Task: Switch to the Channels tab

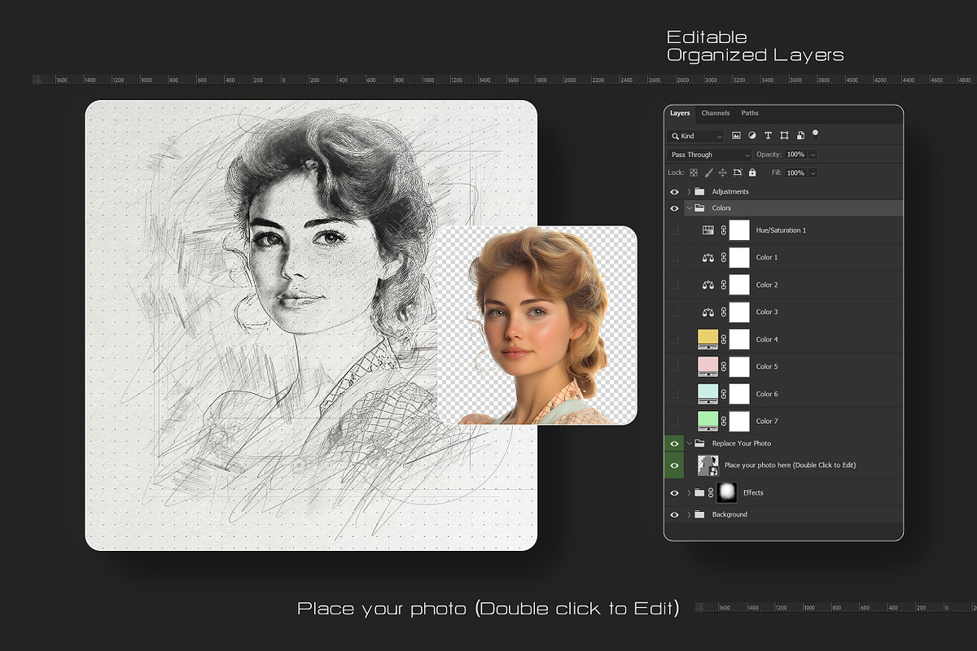Action: pos(716,113)
